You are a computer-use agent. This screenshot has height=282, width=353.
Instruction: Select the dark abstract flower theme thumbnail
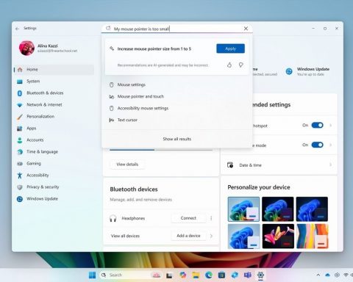[277, 236]
